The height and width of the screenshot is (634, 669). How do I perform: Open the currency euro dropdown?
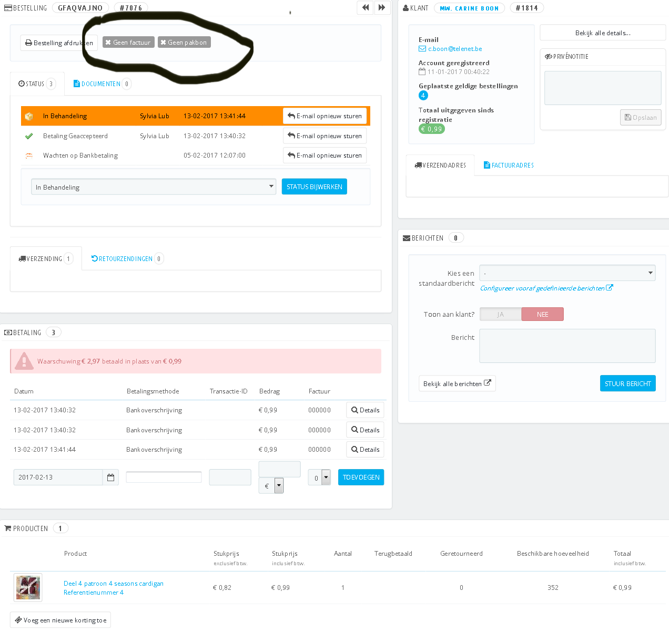tap(271, 486)
